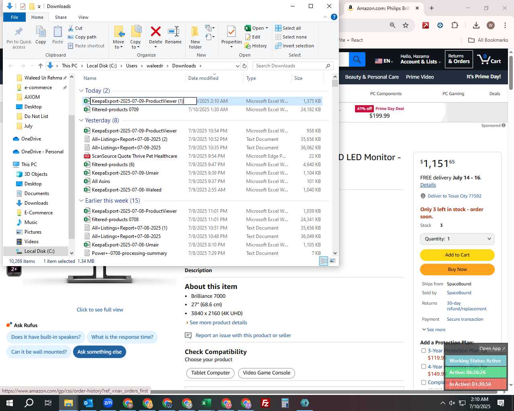
Task: Collapse the Today (2) group
Action: (x=81, y=91)
